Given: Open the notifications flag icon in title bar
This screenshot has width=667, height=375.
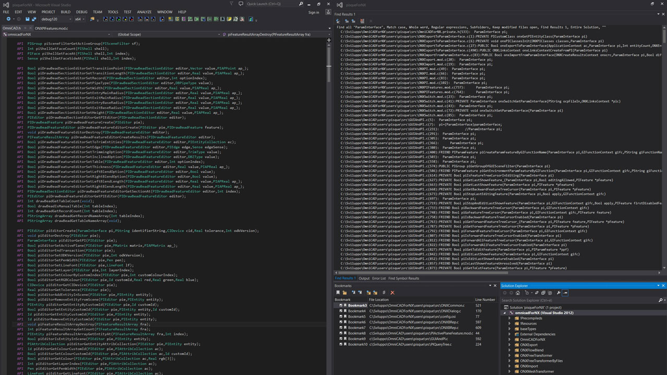Looking at the screenshot, I should point(231,4).
